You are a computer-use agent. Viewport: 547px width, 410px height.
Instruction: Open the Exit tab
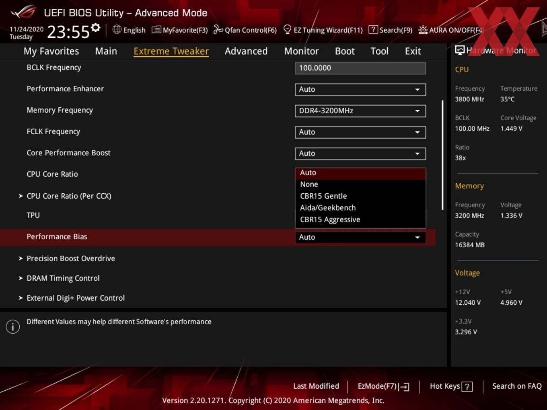pyautogui.click(x=413, y=51)
